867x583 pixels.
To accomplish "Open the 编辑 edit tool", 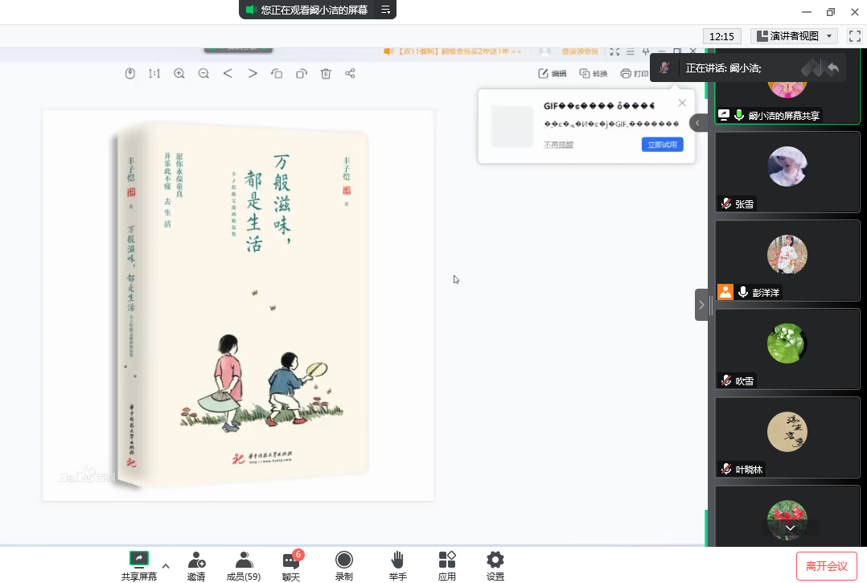I will point(553,73).
